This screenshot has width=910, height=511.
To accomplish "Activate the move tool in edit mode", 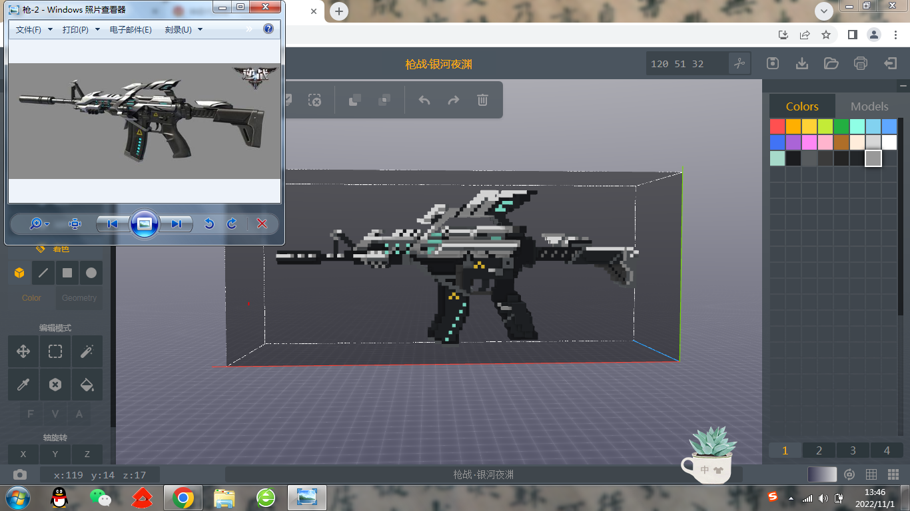I will (x=23, y=351).
